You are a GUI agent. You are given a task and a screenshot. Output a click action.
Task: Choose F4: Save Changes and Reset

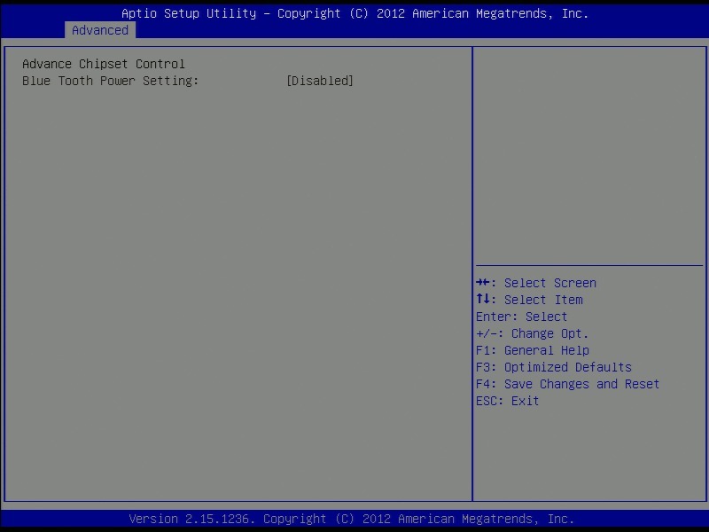(x=567, y=384)
